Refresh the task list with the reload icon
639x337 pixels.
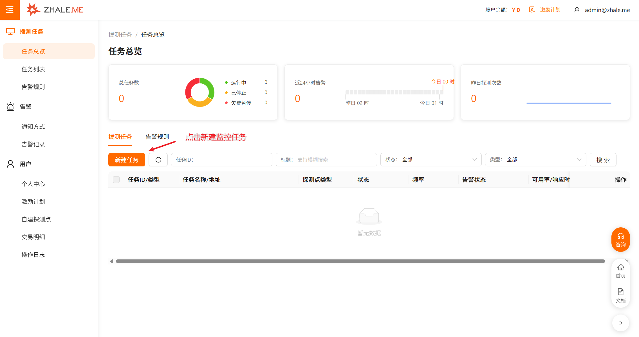point(158,159)
